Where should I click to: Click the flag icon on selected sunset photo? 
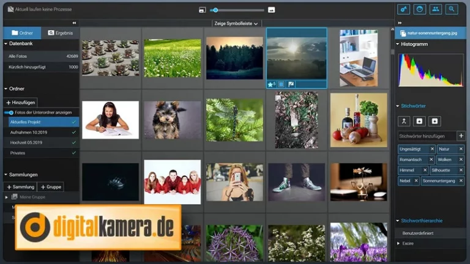pyautogui.click(x=291, y=84)
